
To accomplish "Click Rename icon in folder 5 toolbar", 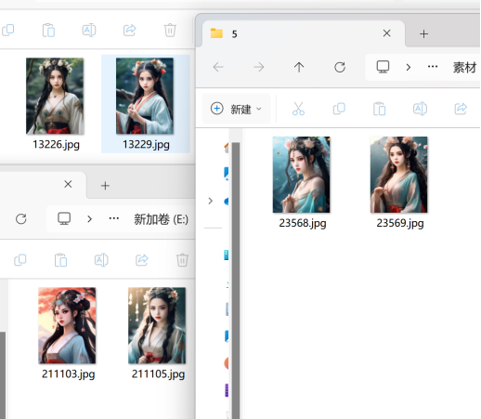I will tap(420, 109).
